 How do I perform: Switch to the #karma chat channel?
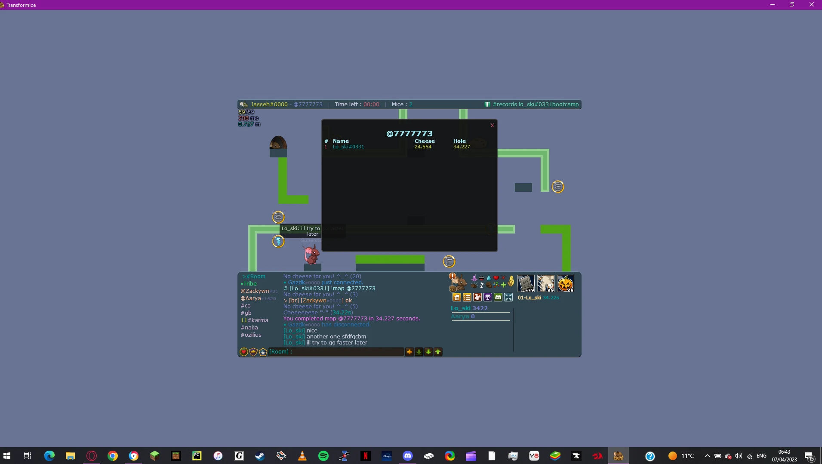(x=254, y=320)
